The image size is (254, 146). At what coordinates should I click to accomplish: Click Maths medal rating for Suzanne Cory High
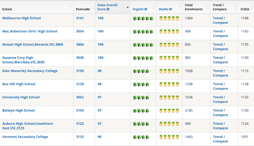point(169,57)
